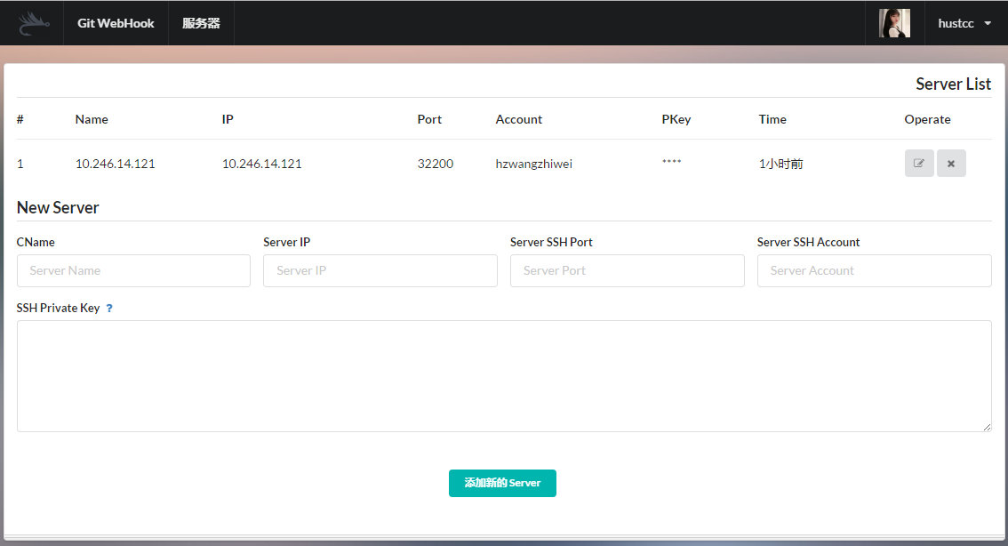Click the time value 1小时前
The width and height of the screenshot is (1008, 546).
781,164
